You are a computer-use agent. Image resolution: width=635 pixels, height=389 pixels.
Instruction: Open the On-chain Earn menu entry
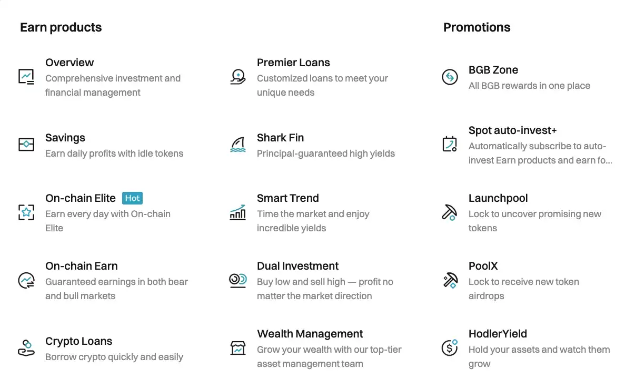pos(82,266)
